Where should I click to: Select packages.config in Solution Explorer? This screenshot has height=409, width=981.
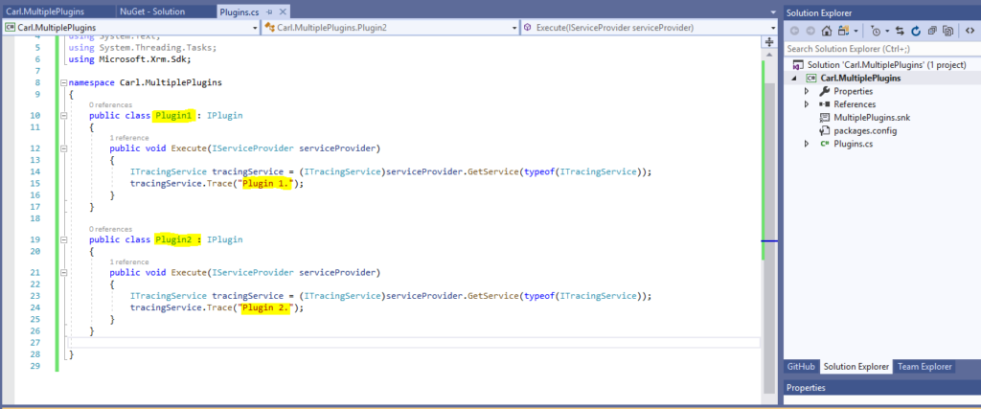click(865, 130)
